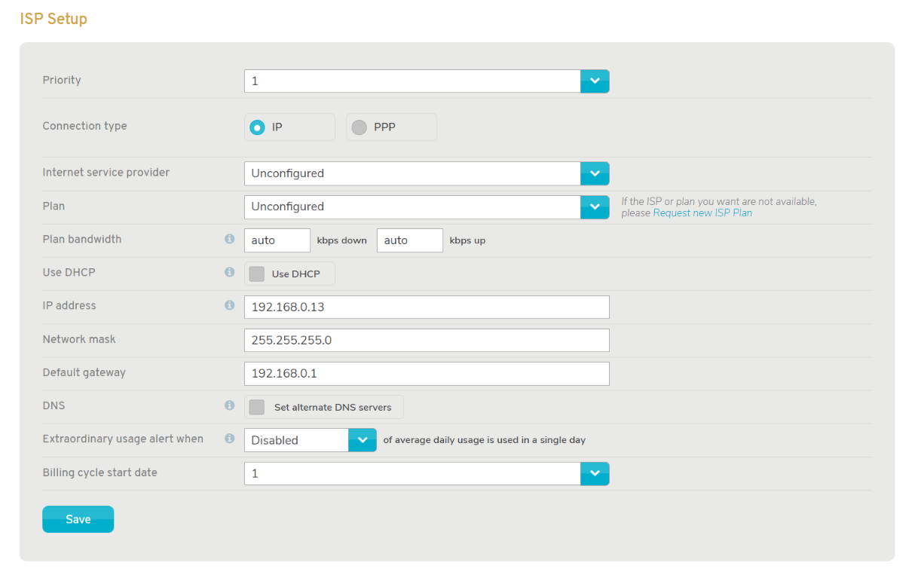Open the Request new ISP Plan link
918x578 pixels.
[702, 213]
